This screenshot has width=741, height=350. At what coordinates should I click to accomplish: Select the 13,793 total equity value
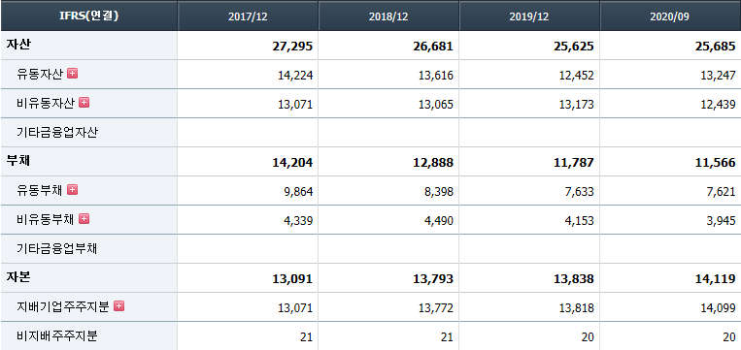coord(433,279)
